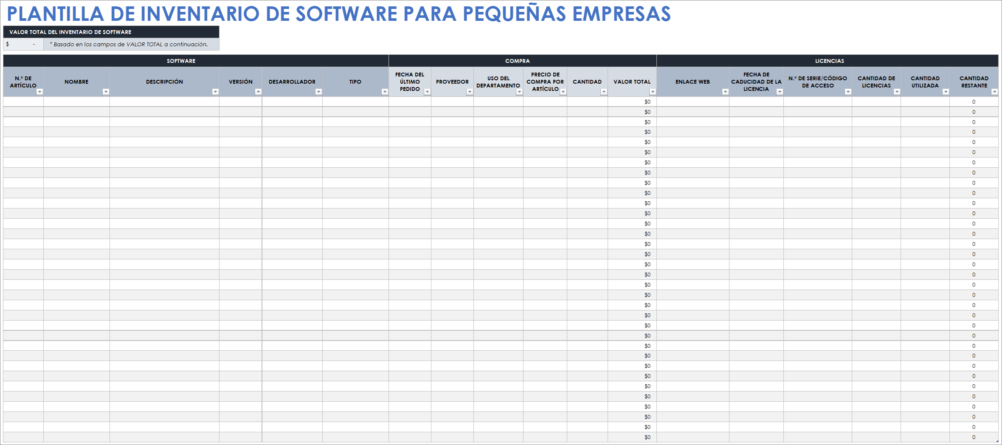Open the N.º DE ARTÍCULO filter dropdown
This screenshot has width=1002, height=445.
pyautogui.click(x=40, y=92)
